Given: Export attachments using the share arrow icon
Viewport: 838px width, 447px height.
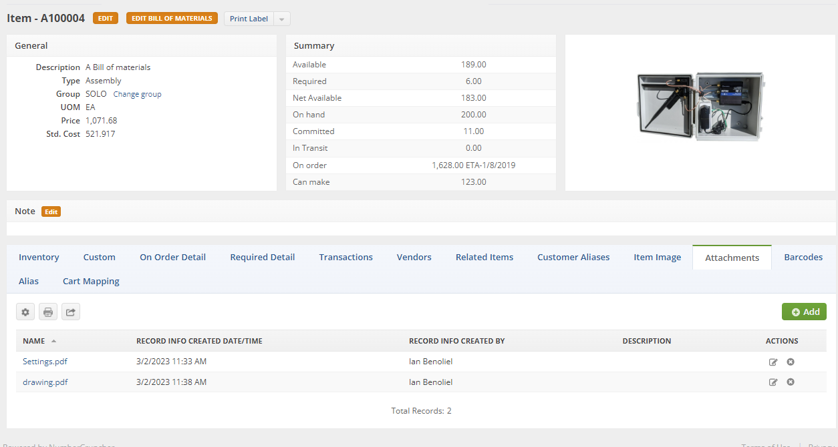Looking at the screenshot, I should tap(71, 312).
